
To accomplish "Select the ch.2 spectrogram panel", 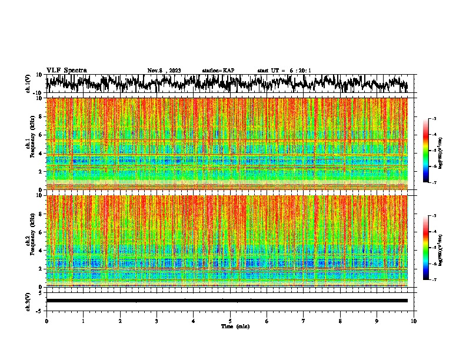I will pyautogui.click(x=227, y=241).
